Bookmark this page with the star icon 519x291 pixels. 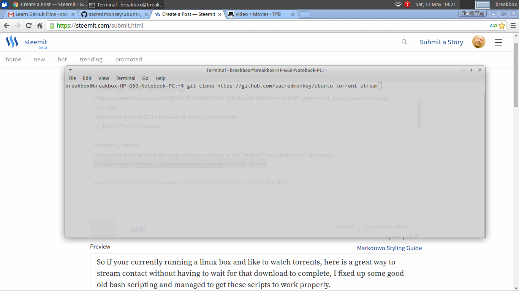tap(502, 26)
